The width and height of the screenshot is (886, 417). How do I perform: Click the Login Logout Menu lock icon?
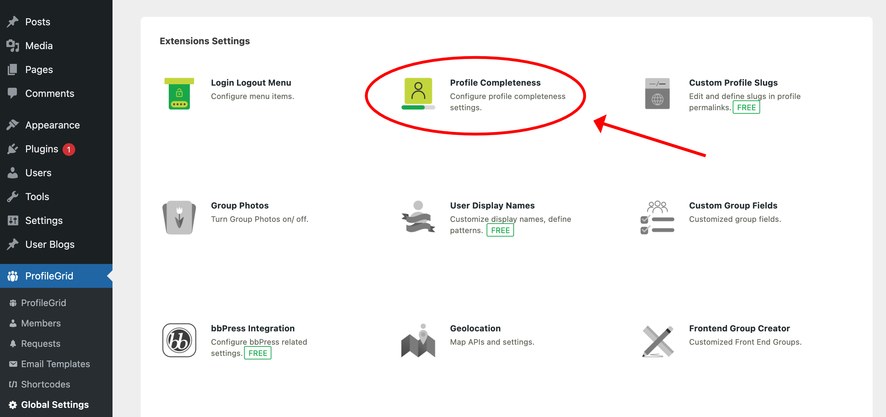pyautogui.click(x=179, y=93)
